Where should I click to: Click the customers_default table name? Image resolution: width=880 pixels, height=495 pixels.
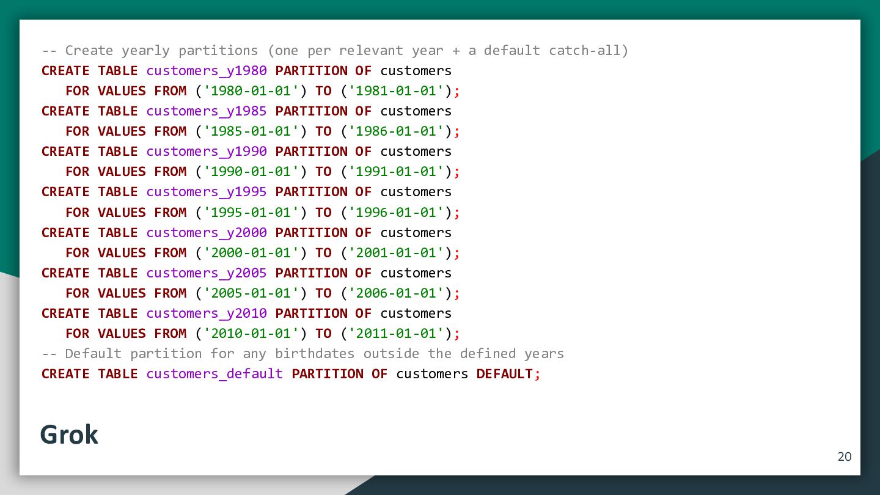pyautogui.click(x=215, y=374)
